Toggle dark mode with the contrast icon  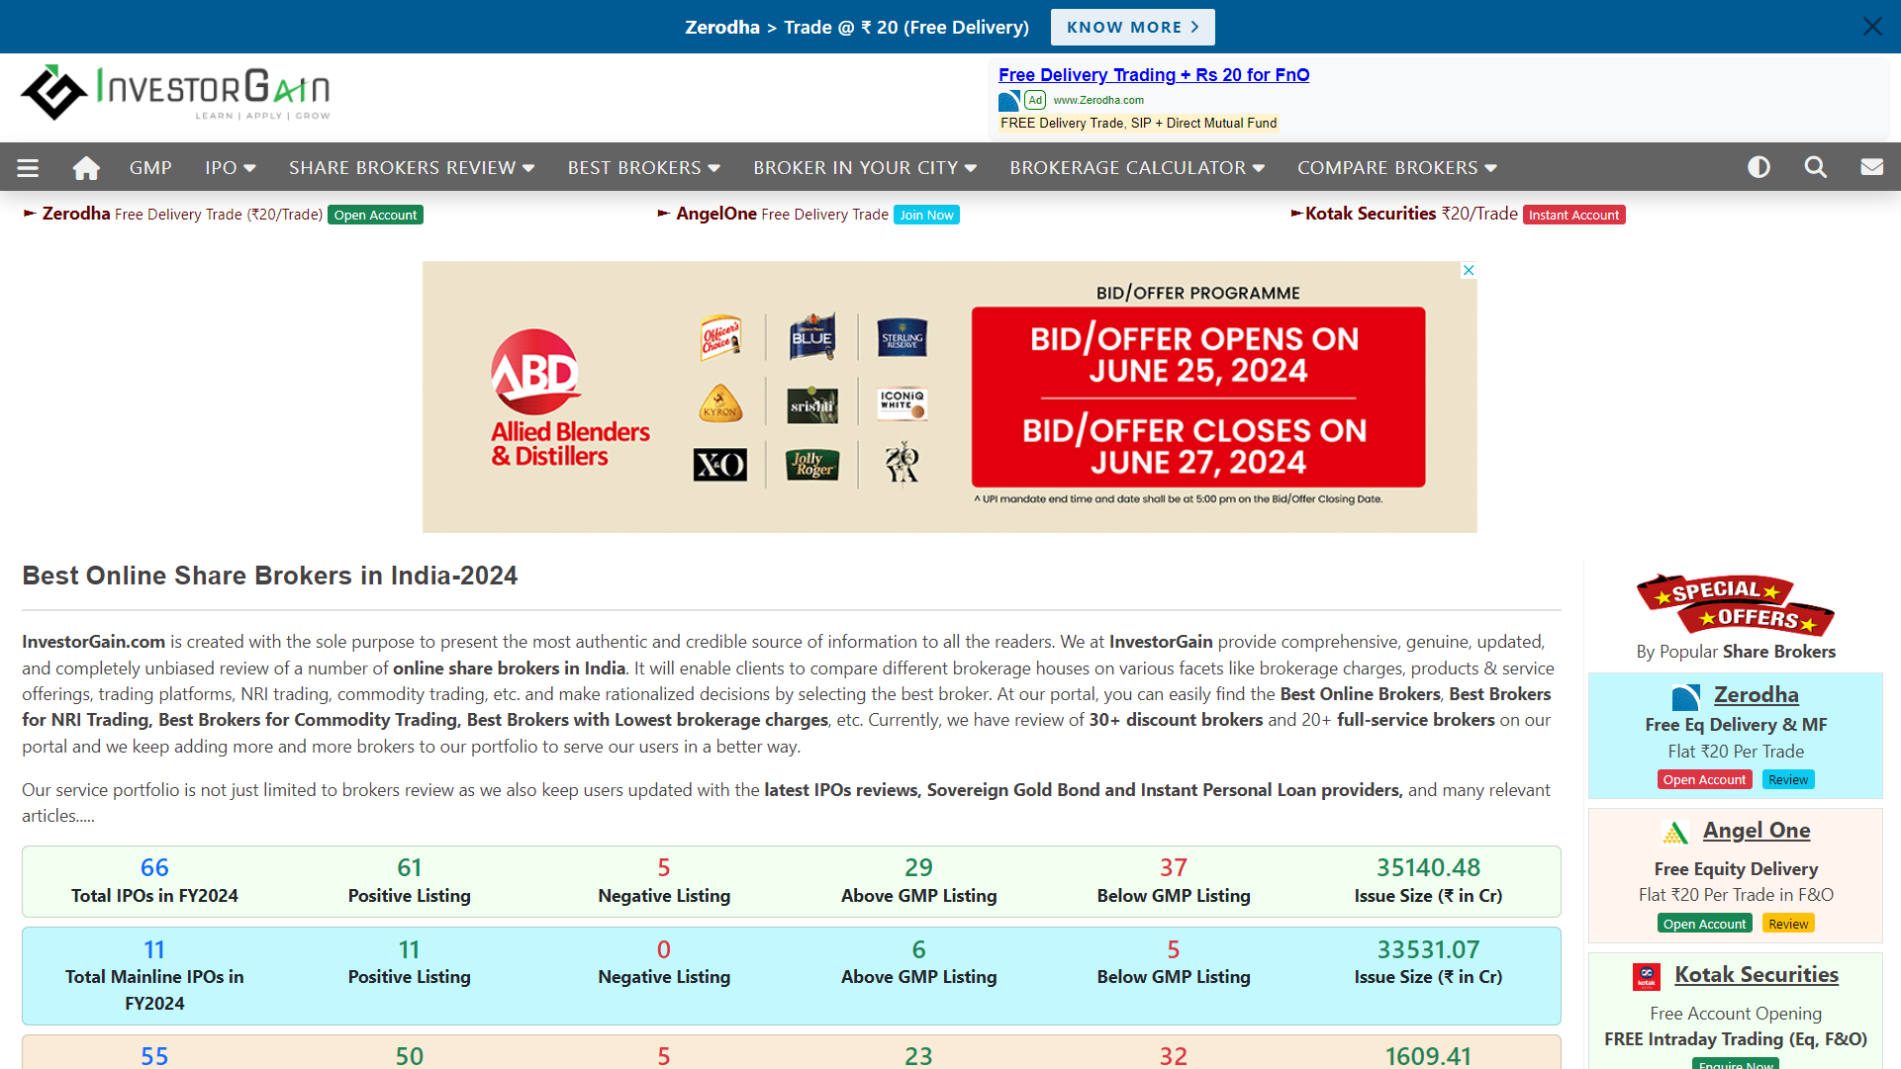(x=1759, y=166)
